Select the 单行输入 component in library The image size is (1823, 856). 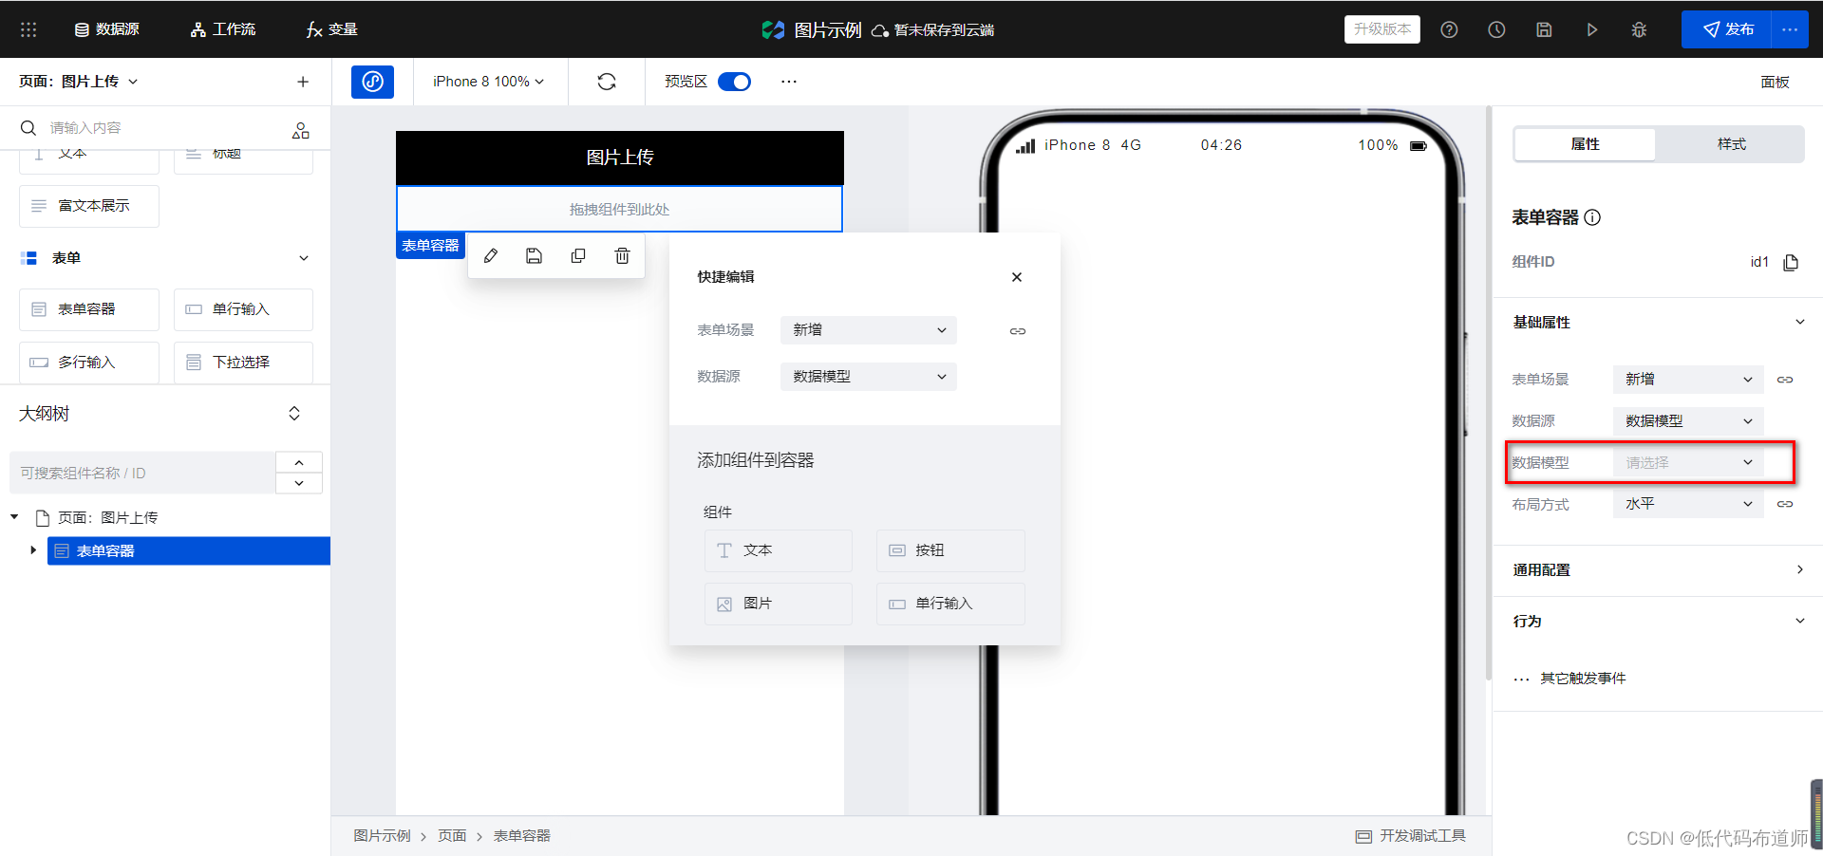[243, 309]
